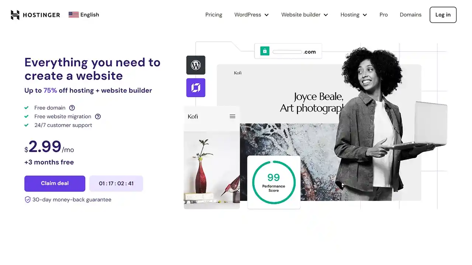472x265 pixels.
Task: Open the Free website migration tooltip
Action: click(98, 116)
